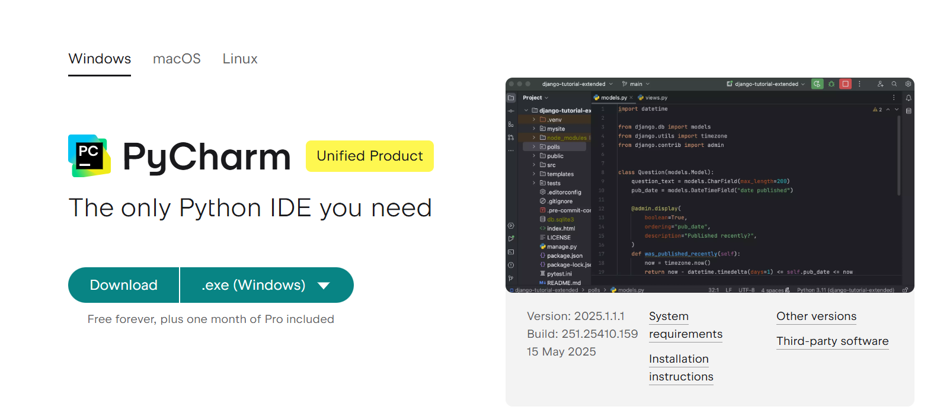Viewport: 937px width, 416px height.
Task: Open the project name dropdown django-tutorial-extended
Action: (577, 84)
